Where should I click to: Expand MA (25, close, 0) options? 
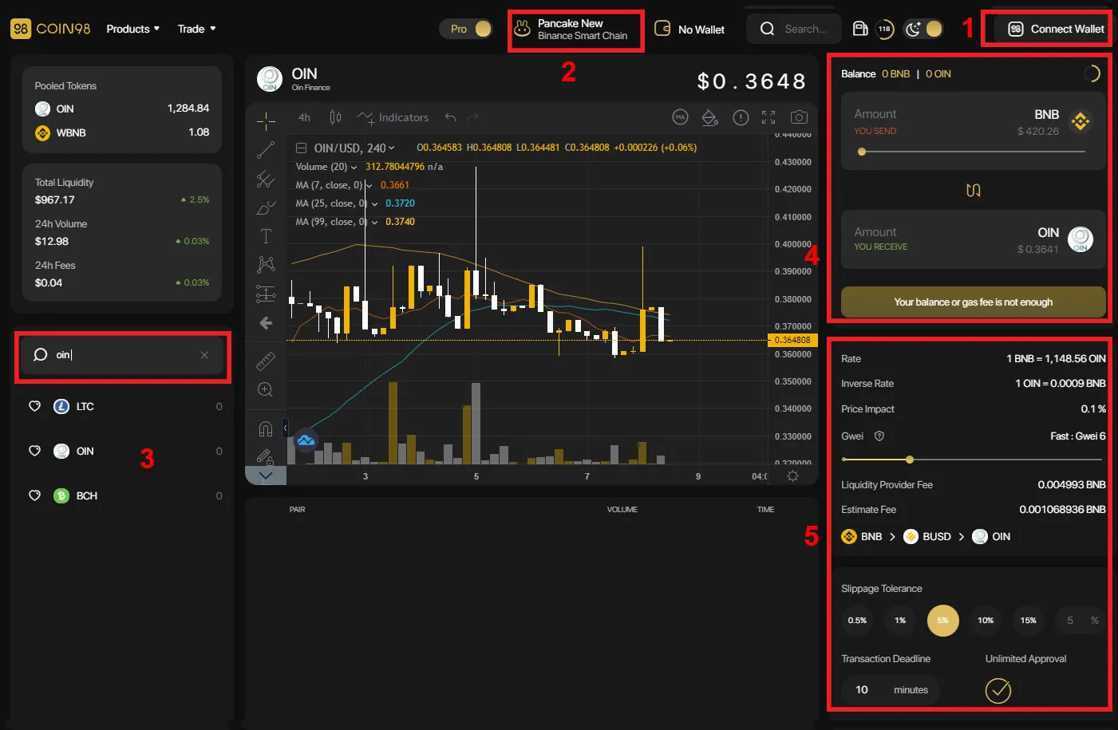374,204
